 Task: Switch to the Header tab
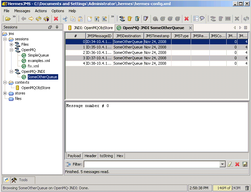pyautogui.click(x=90, y=156)
